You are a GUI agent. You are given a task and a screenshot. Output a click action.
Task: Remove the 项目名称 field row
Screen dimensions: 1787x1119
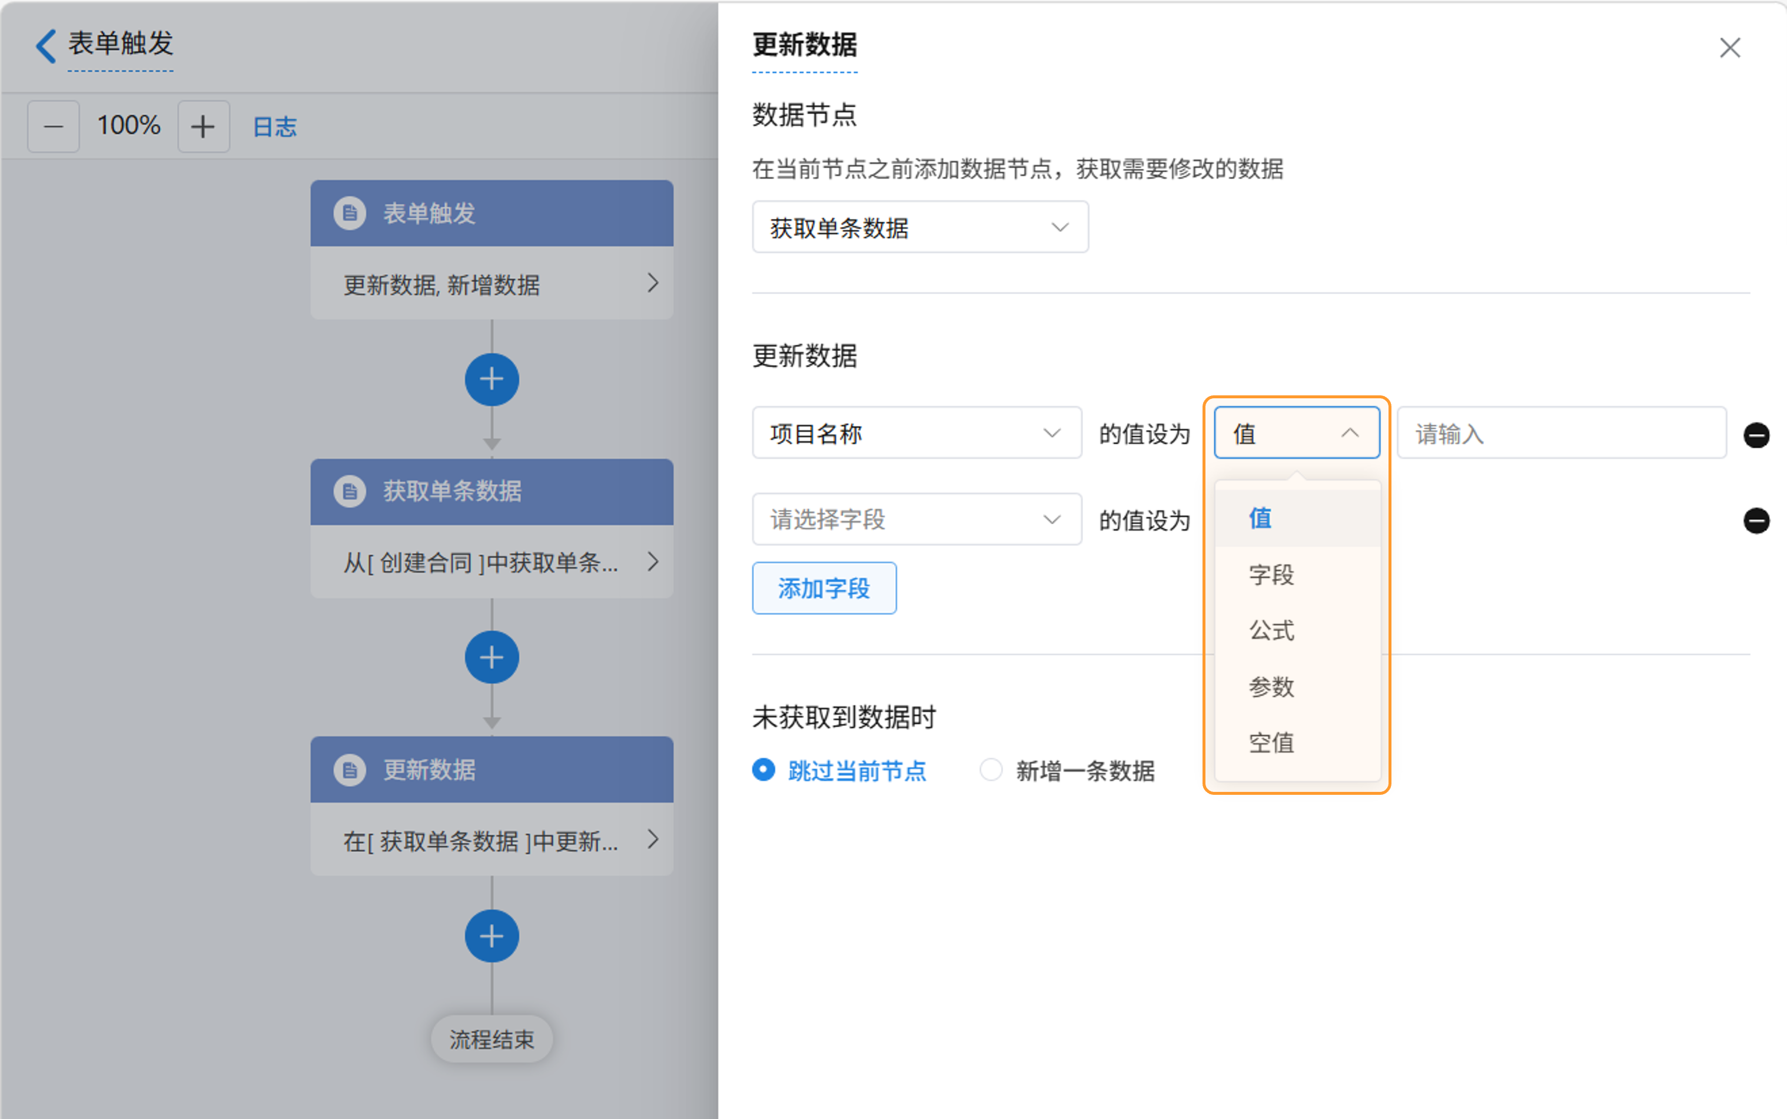point(1756,434)
